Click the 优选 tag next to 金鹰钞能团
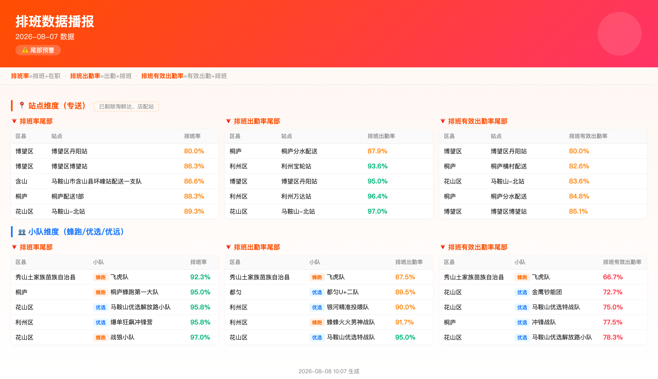This screenshot has width=658, height=379. (522, 292)
